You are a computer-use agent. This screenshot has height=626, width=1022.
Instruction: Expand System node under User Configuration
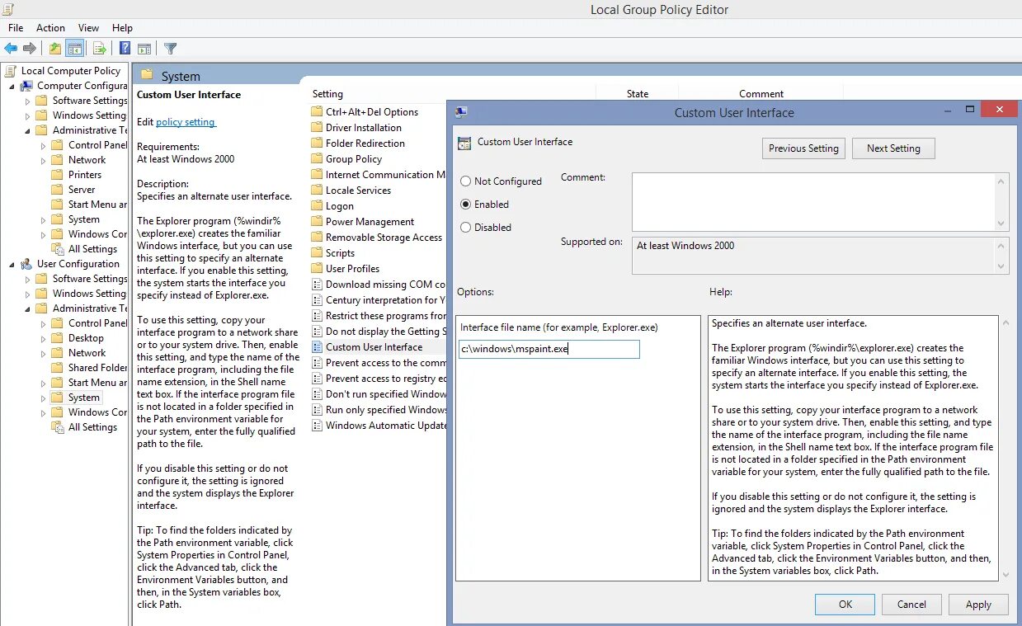click(44, 398)
